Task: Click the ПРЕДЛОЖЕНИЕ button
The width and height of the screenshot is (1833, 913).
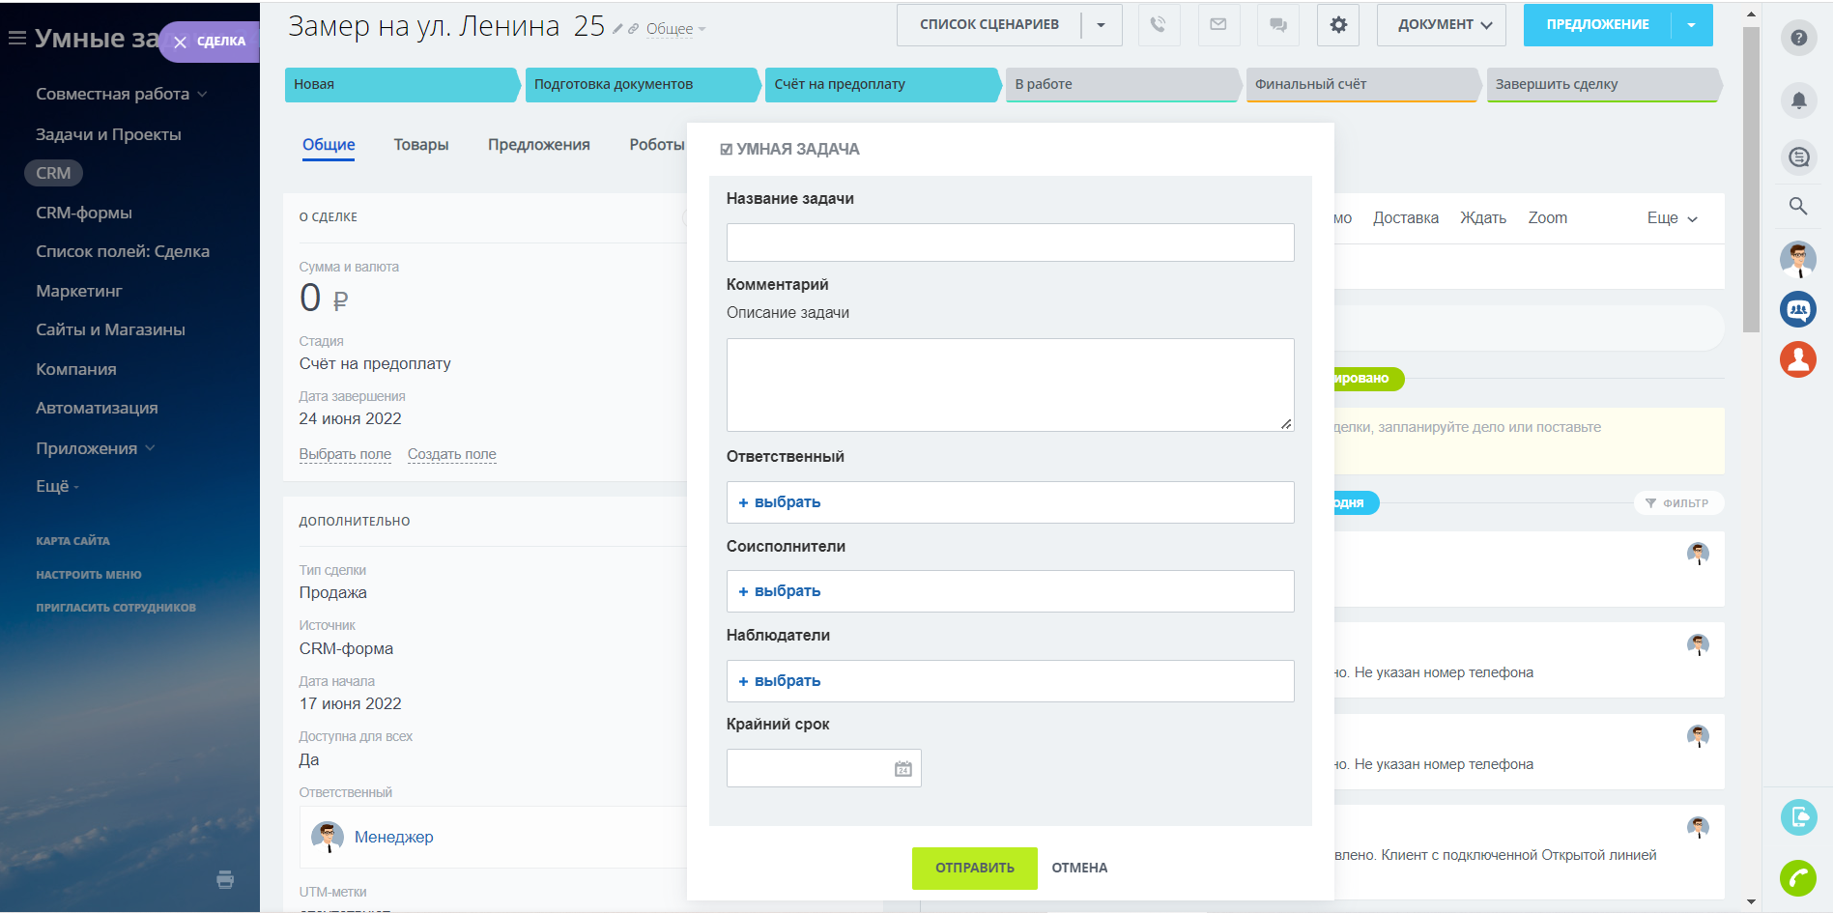Action: click(1597, 25)
